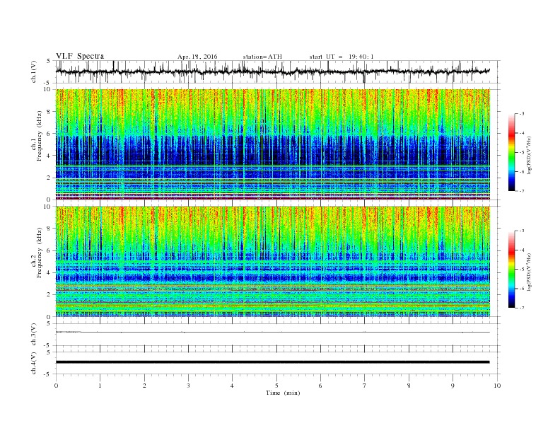Click the "7" tick on the time axis
This screenshot has height=433, width=560.
(364, 386)
